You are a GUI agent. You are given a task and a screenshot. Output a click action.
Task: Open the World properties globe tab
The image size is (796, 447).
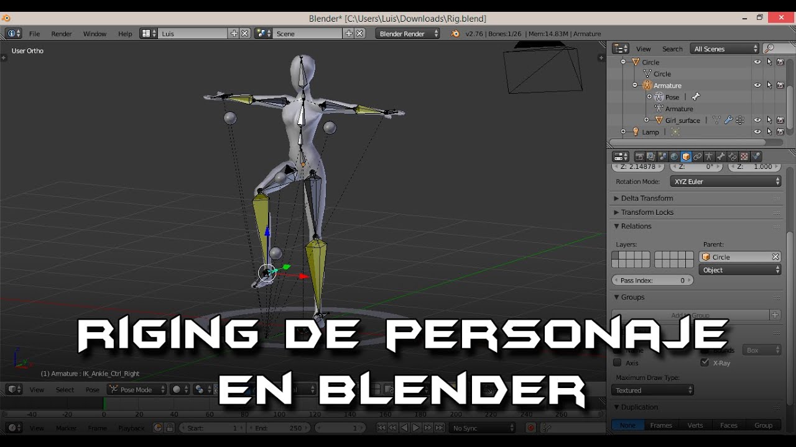coord(674,157)
